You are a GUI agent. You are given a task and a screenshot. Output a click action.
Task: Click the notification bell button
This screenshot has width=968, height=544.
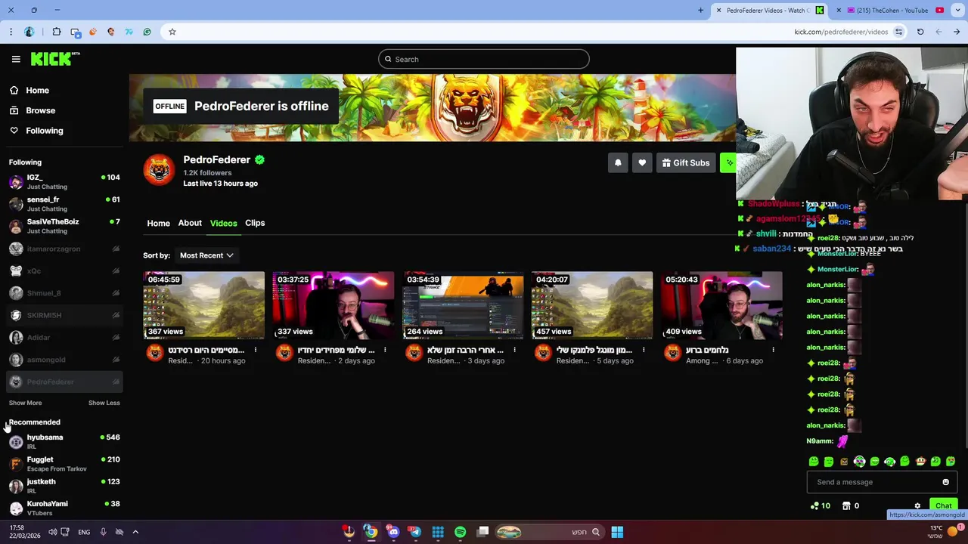618,162
